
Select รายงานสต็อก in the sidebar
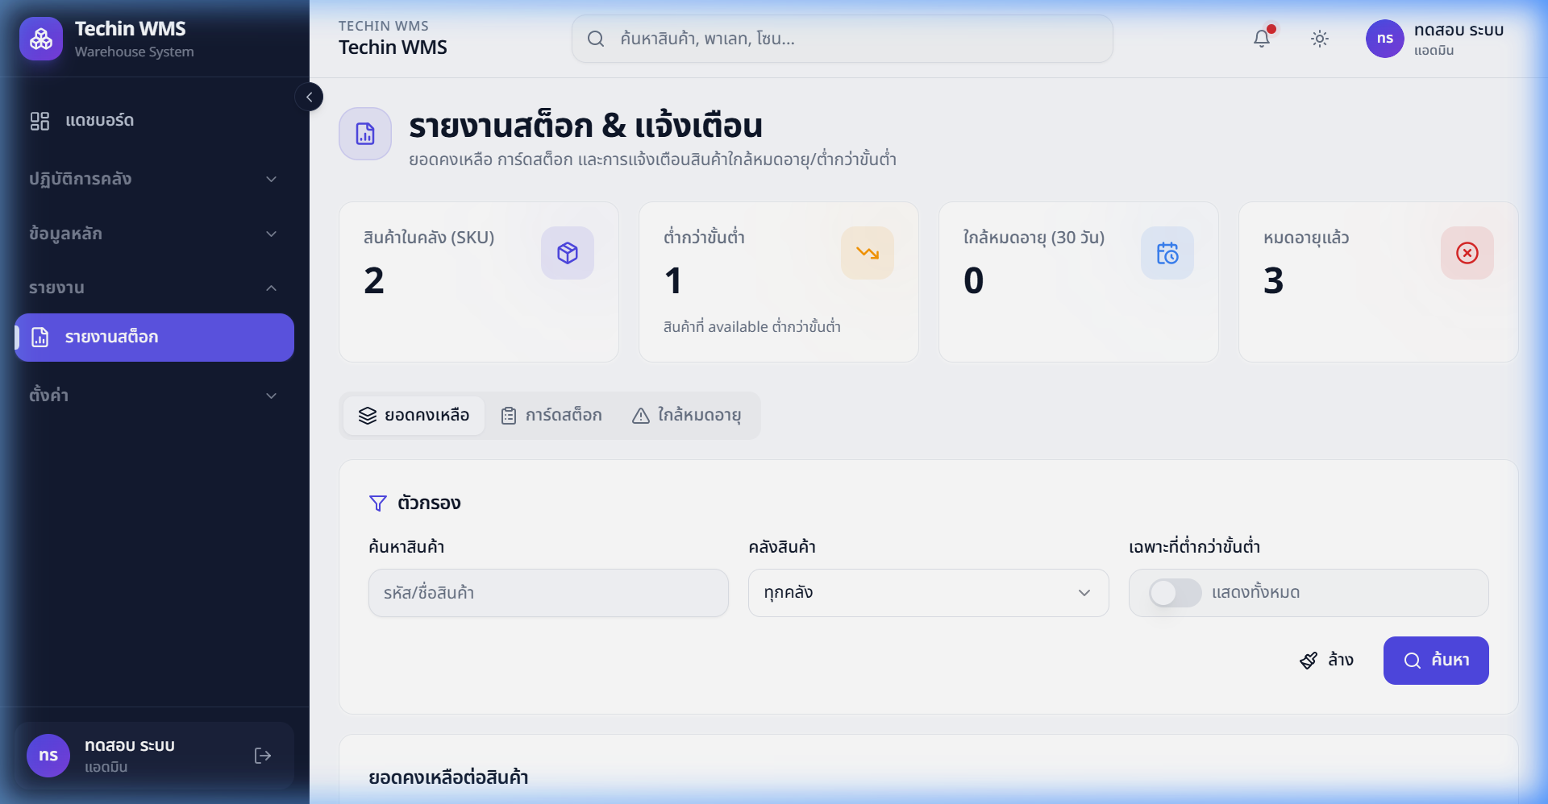point(155,338)
